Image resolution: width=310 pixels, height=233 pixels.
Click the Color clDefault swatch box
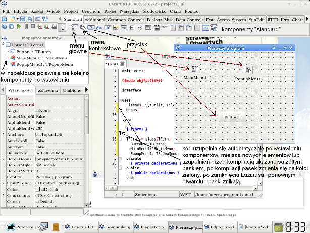37,189
